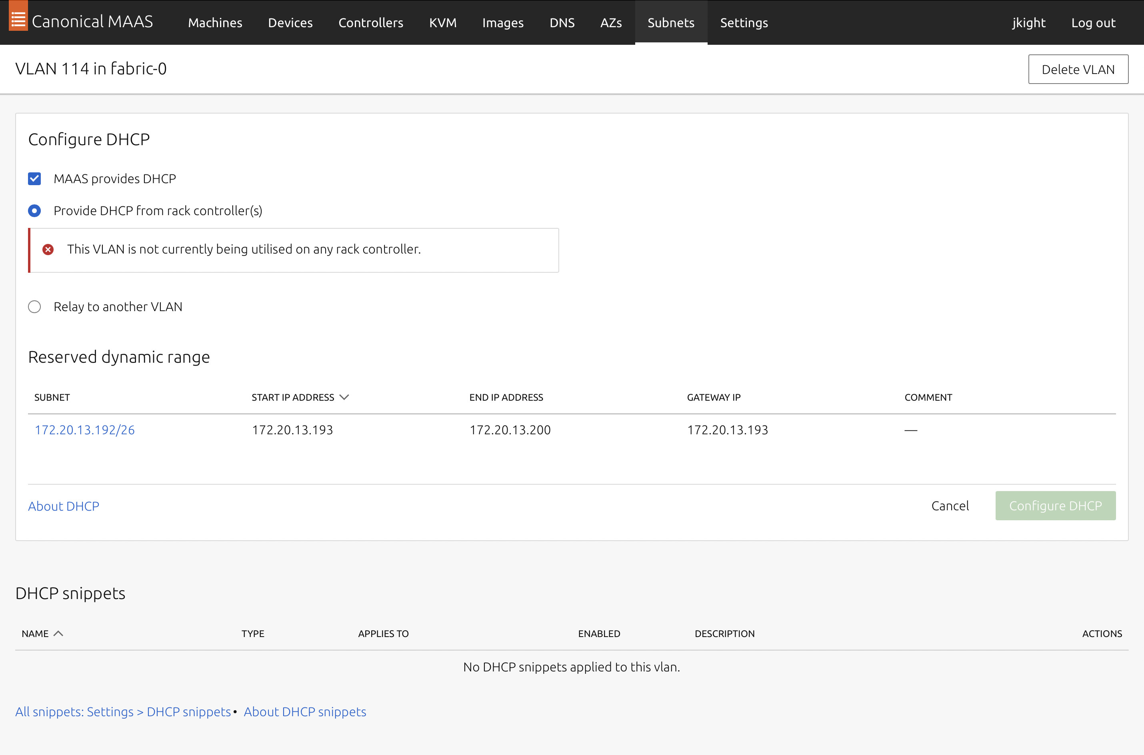Select Relay to another VLAN option
The image size is (1144, 755).
(34, 307)
